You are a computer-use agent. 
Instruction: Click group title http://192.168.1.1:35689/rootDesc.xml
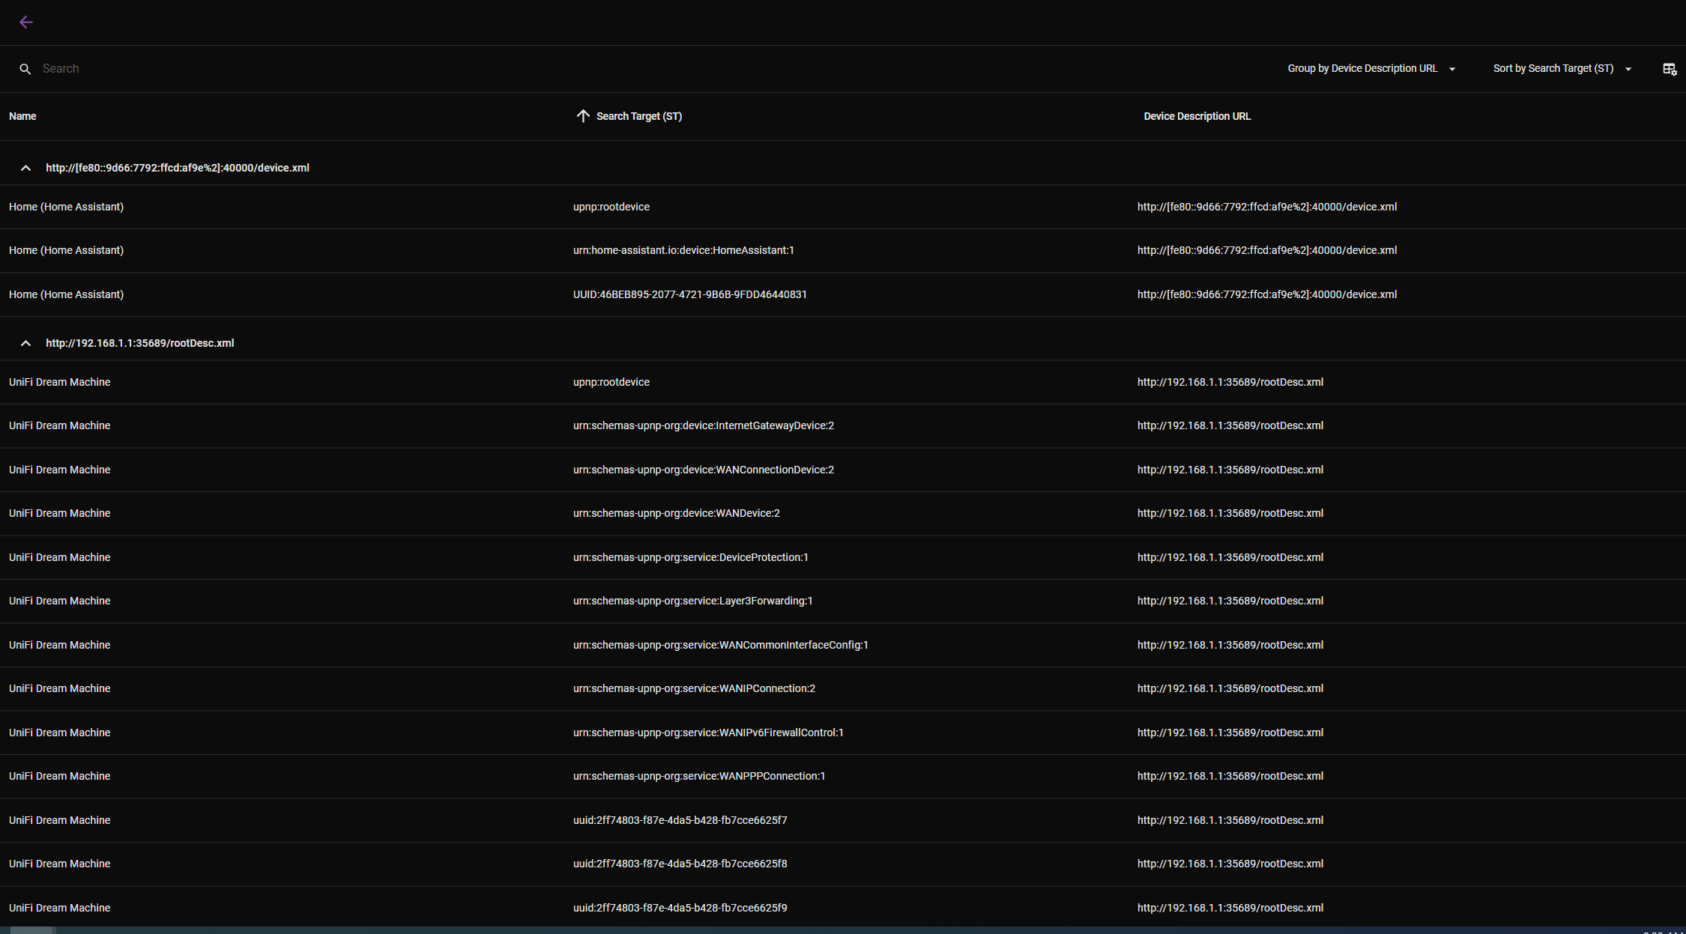(140, 343)
